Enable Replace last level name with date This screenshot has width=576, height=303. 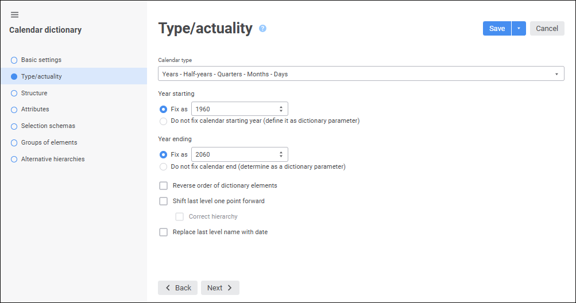(x=164, y=232)
